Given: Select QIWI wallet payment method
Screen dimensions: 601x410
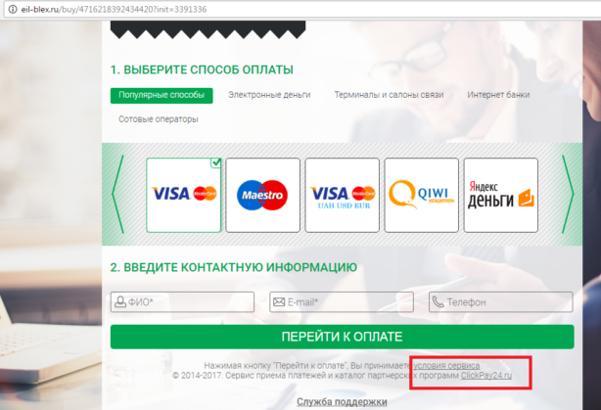Looking at the screenshot, I should tap(422, 195).
